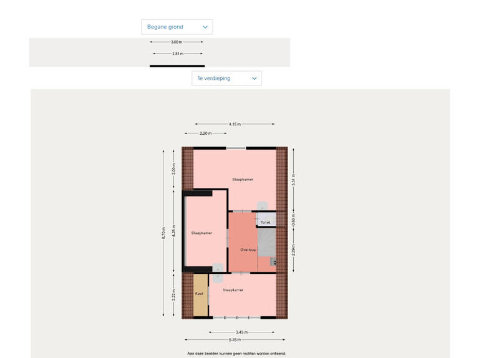Click the 2.22 m dimension label
499x358 pixels.
coord(174,295)
